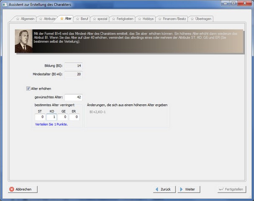254x201 pixels.
Task: Go back with the Zurück button
Action: pos(164,189)
